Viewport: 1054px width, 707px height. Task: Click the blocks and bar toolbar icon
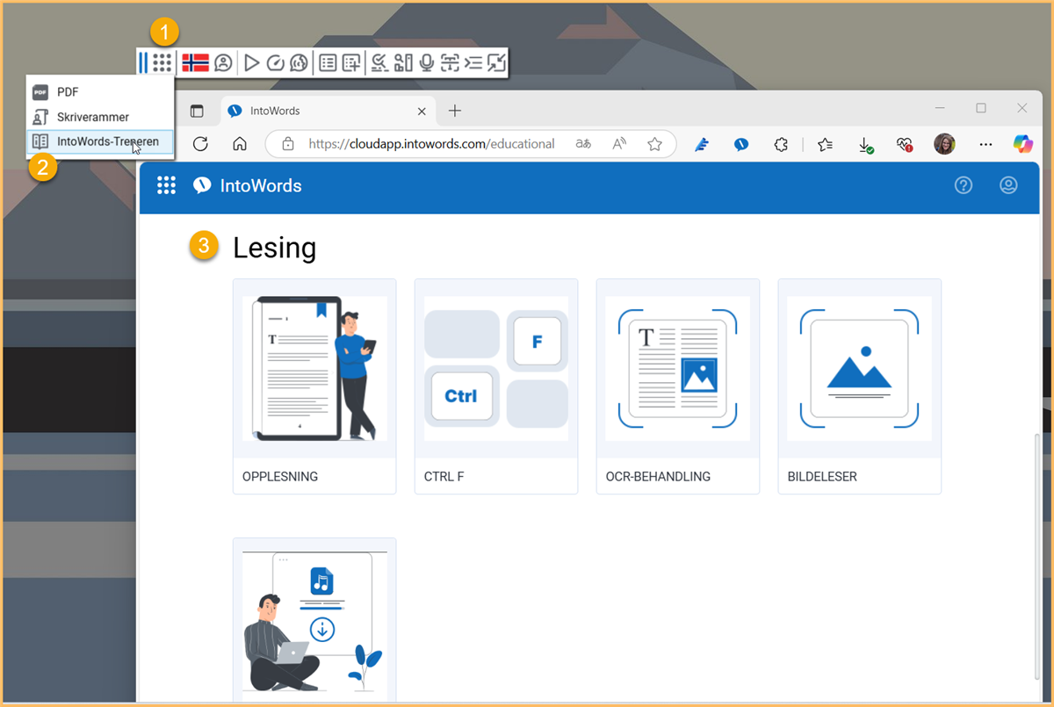click(x=403, y=62)
